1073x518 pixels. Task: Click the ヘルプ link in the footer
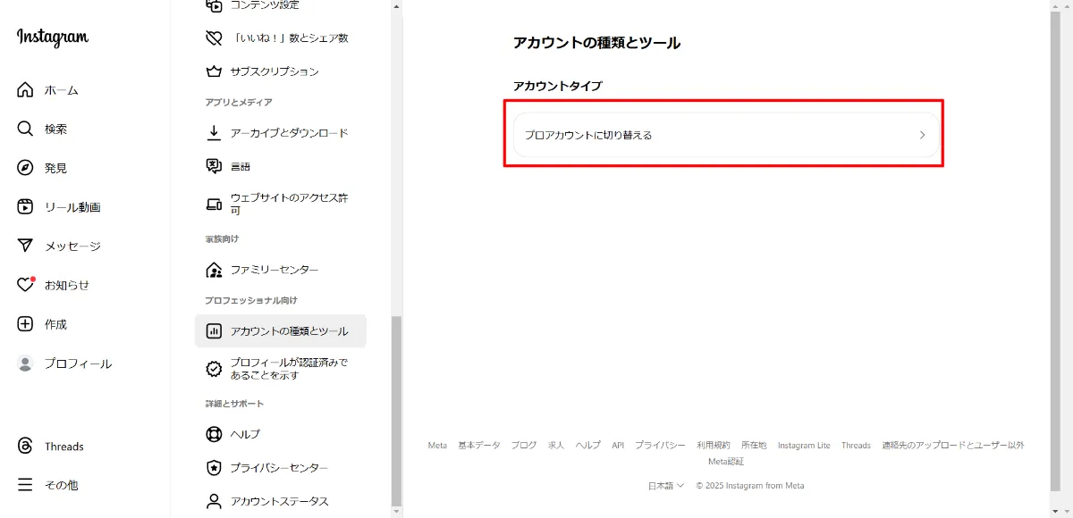[x=588, y=445]
